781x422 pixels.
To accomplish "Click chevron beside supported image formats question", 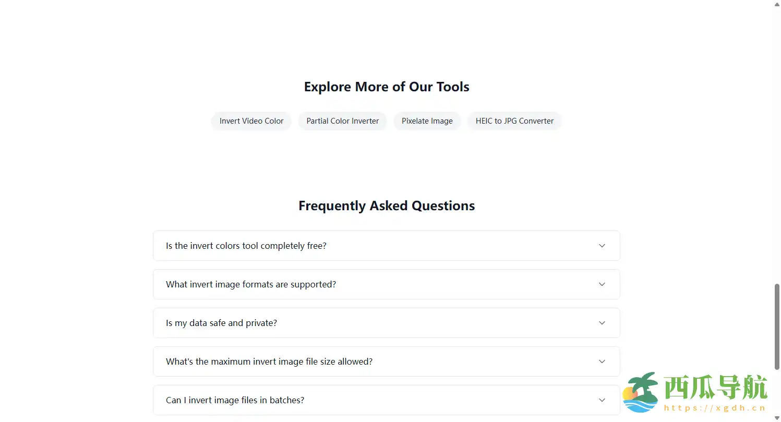I will (x=602, y=284).
